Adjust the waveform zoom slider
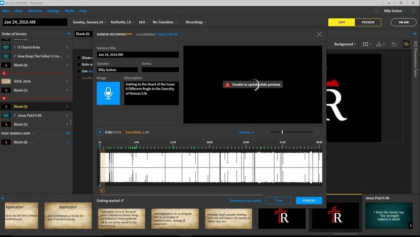This screenshot has height=237, width=420. [282, 132]
